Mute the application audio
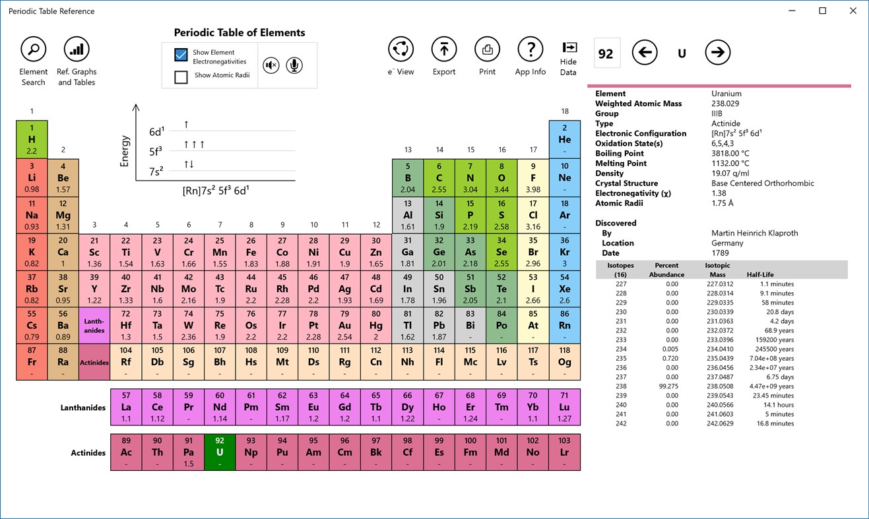869x519 pixels. (271, 65)
